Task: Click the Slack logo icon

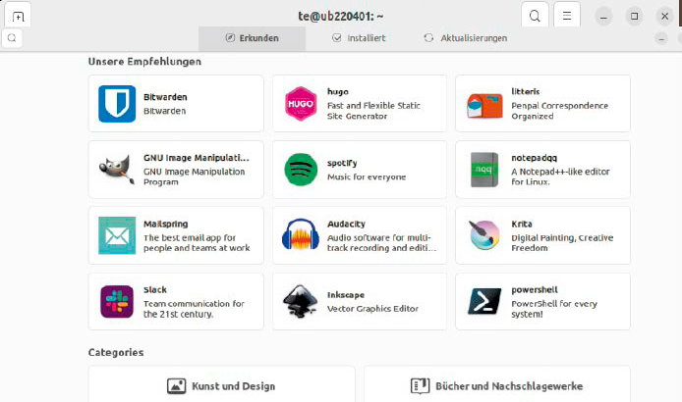Action: [117, 302]
